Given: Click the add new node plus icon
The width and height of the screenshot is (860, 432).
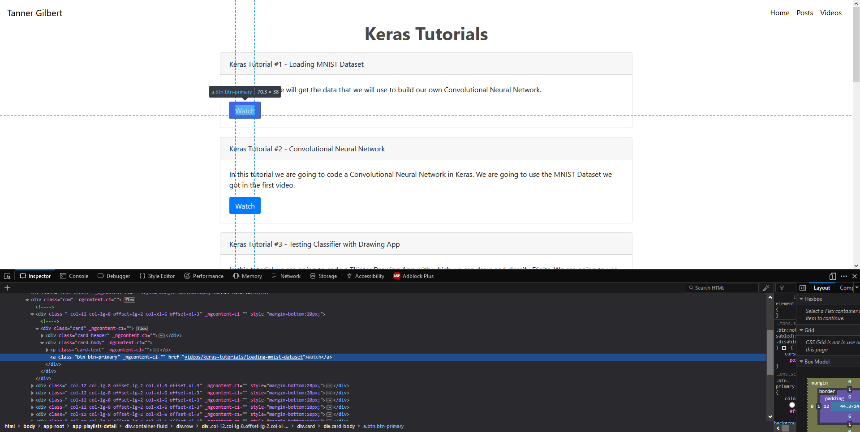Looking at the screenshot, I should tap(7, 288).
